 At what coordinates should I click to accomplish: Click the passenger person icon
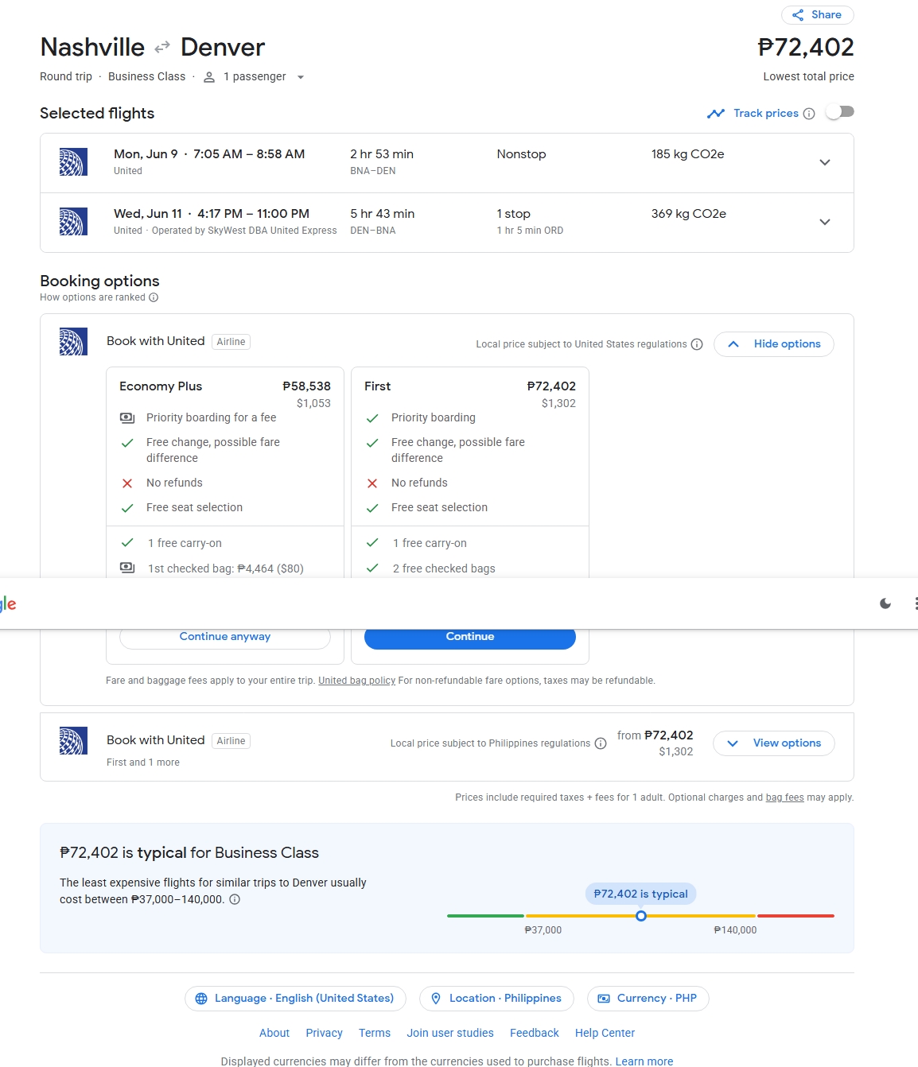(209, 77)
